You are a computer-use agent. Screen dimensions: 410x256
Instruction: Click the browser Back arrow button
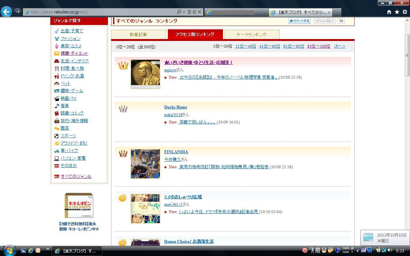tap(6, 12)
